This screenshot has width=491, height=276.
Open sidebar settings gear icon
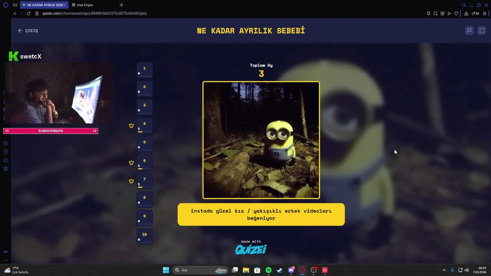[x=6, y=169]
